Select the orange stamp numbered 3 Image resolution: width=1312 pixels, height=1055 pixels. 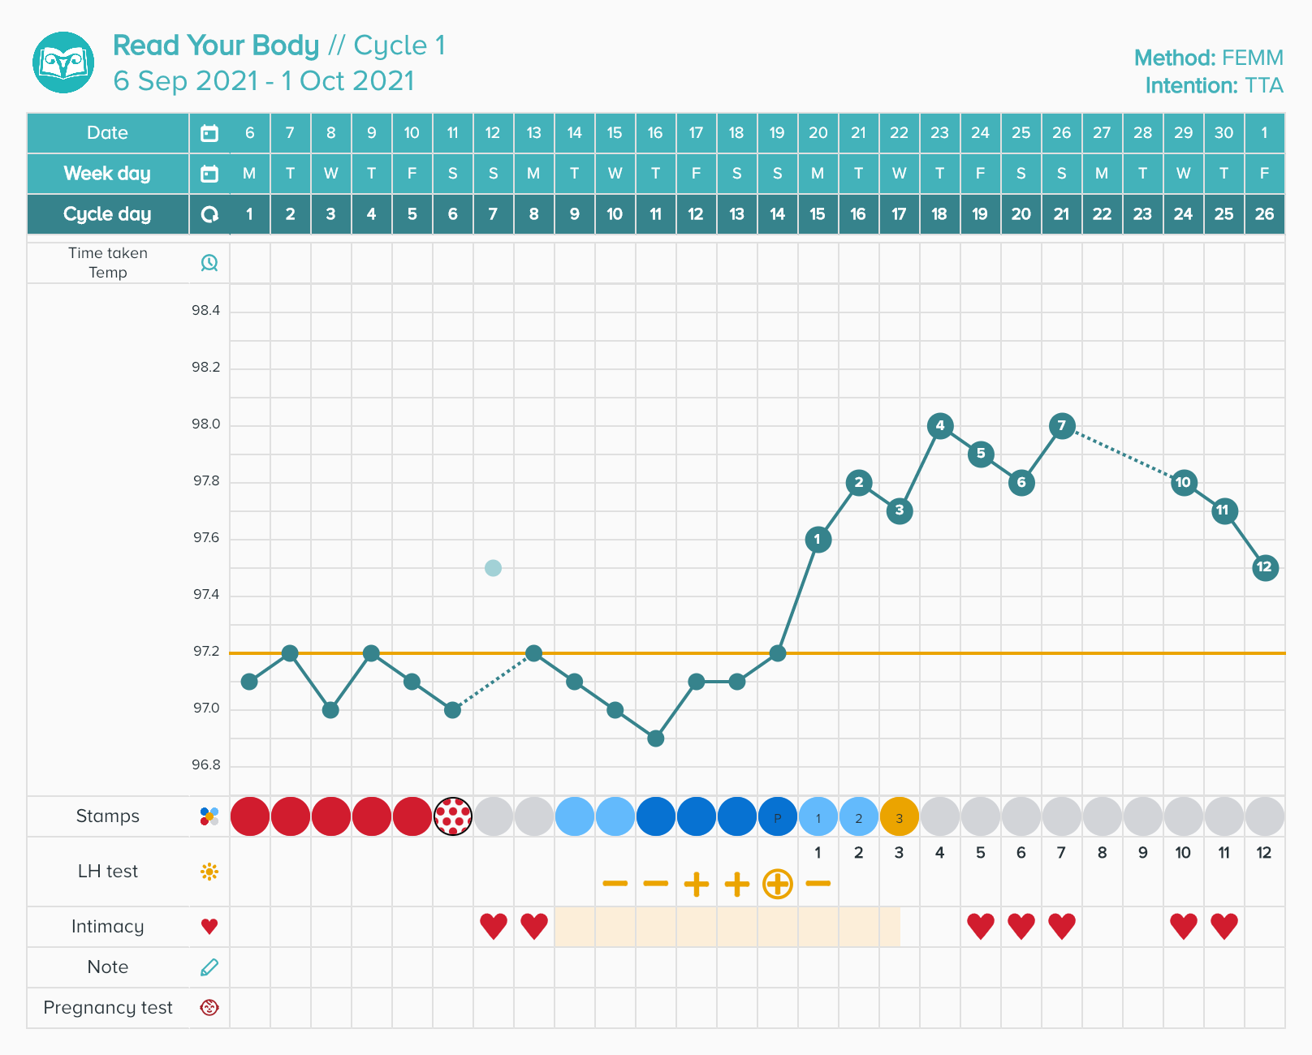900,816
